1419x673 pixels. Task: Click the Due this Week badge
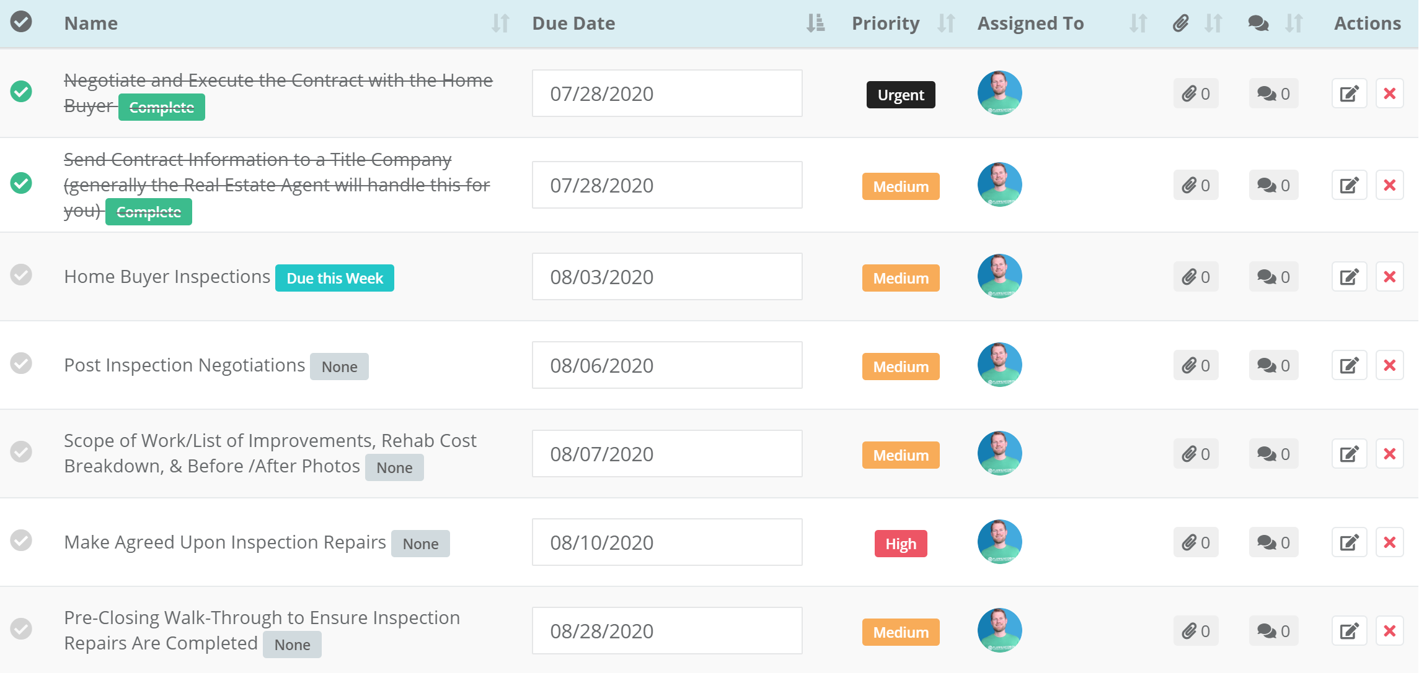coord(334,278)
